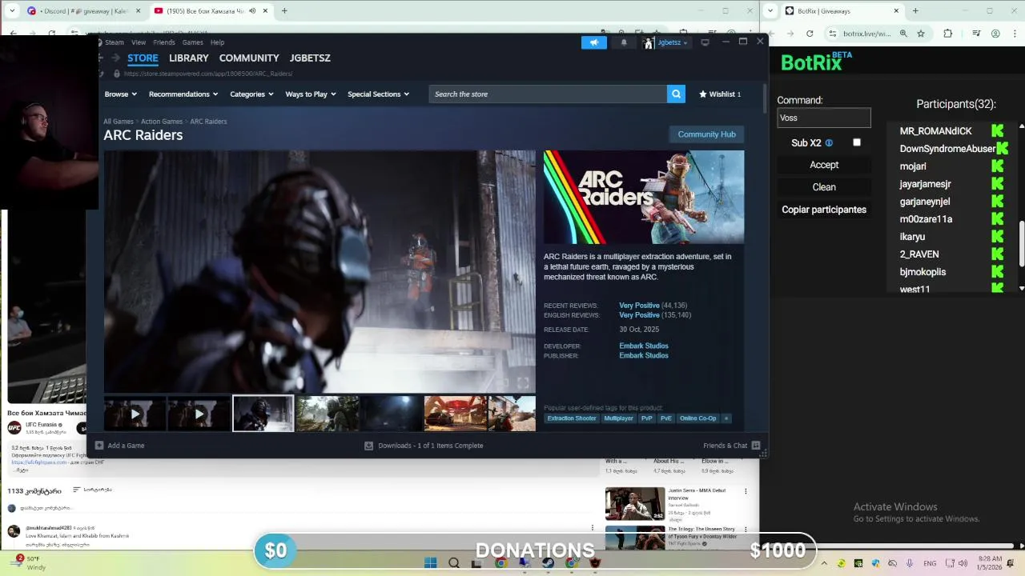Select the desert vehicle screenshot thumbnail
The width and height of the screenshot is (1025, 576).
click(x=456, y=414)
